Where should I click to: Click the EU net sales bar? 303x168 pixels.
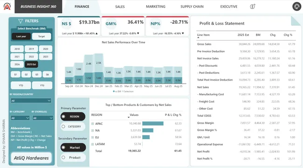point(146,137)
